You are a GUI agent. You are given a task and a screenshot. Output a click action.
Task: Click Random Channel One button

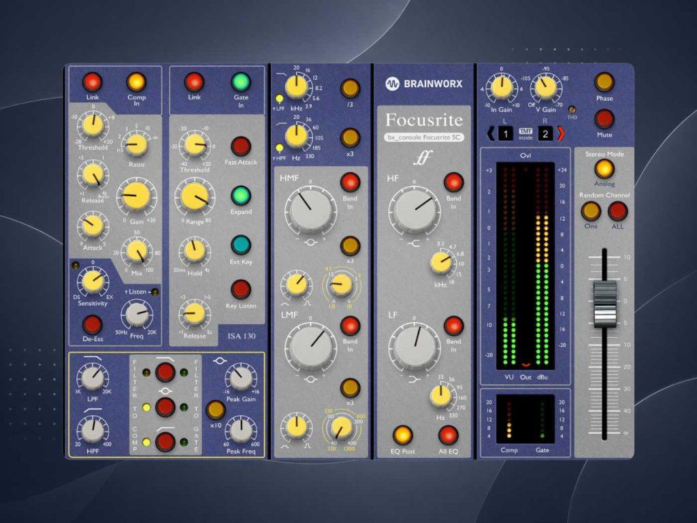(591, 211)
